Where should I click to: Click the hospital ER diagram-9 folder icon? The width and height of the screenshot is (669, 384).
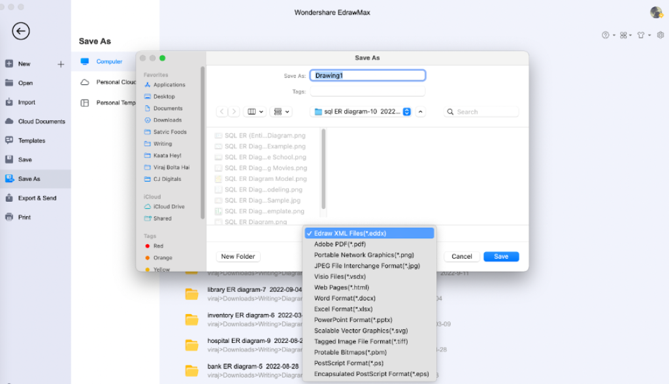191,345
